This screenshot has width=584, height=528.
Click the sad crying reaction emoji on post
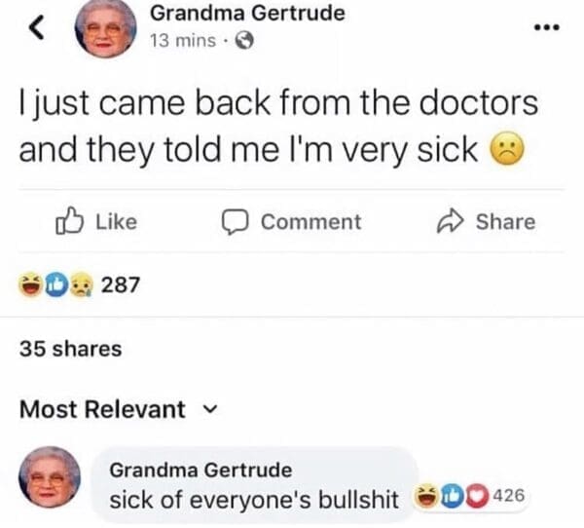pos(82,284)
